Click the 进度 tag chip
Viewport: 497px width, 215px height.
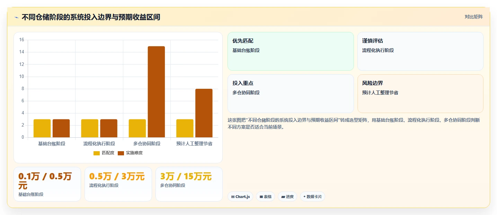click(287, 197)
